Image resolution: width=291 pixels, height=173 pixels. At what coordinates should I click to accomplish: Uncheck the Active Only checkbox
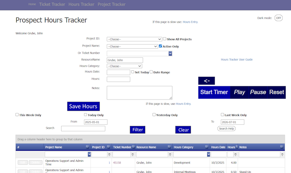click(x=161, y=46)
